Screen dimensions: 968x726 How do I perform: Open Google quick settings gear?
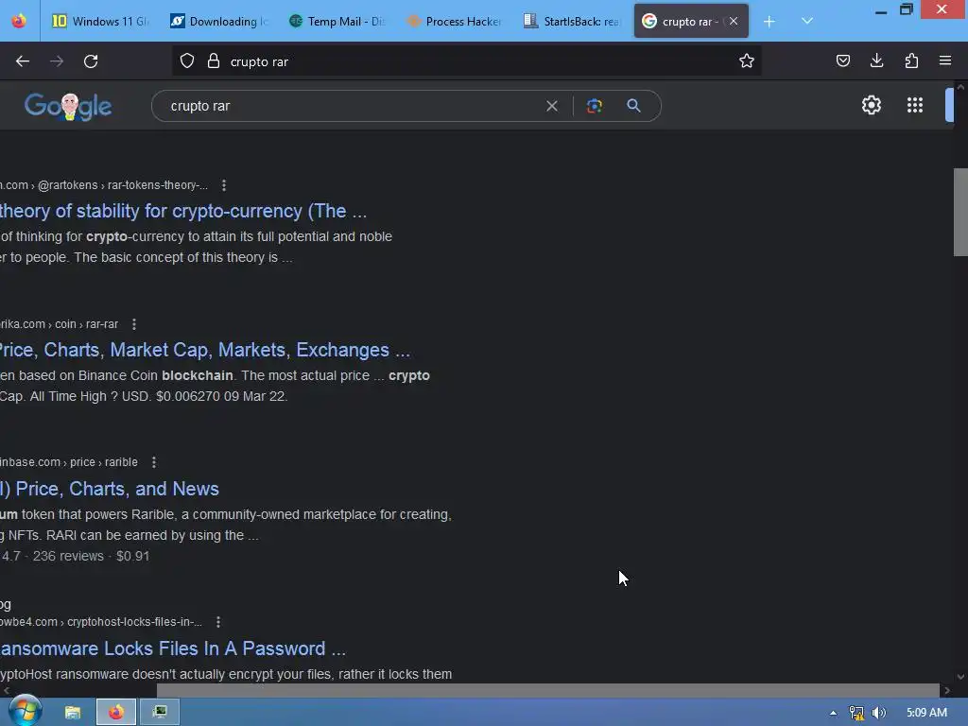(871, 105)
